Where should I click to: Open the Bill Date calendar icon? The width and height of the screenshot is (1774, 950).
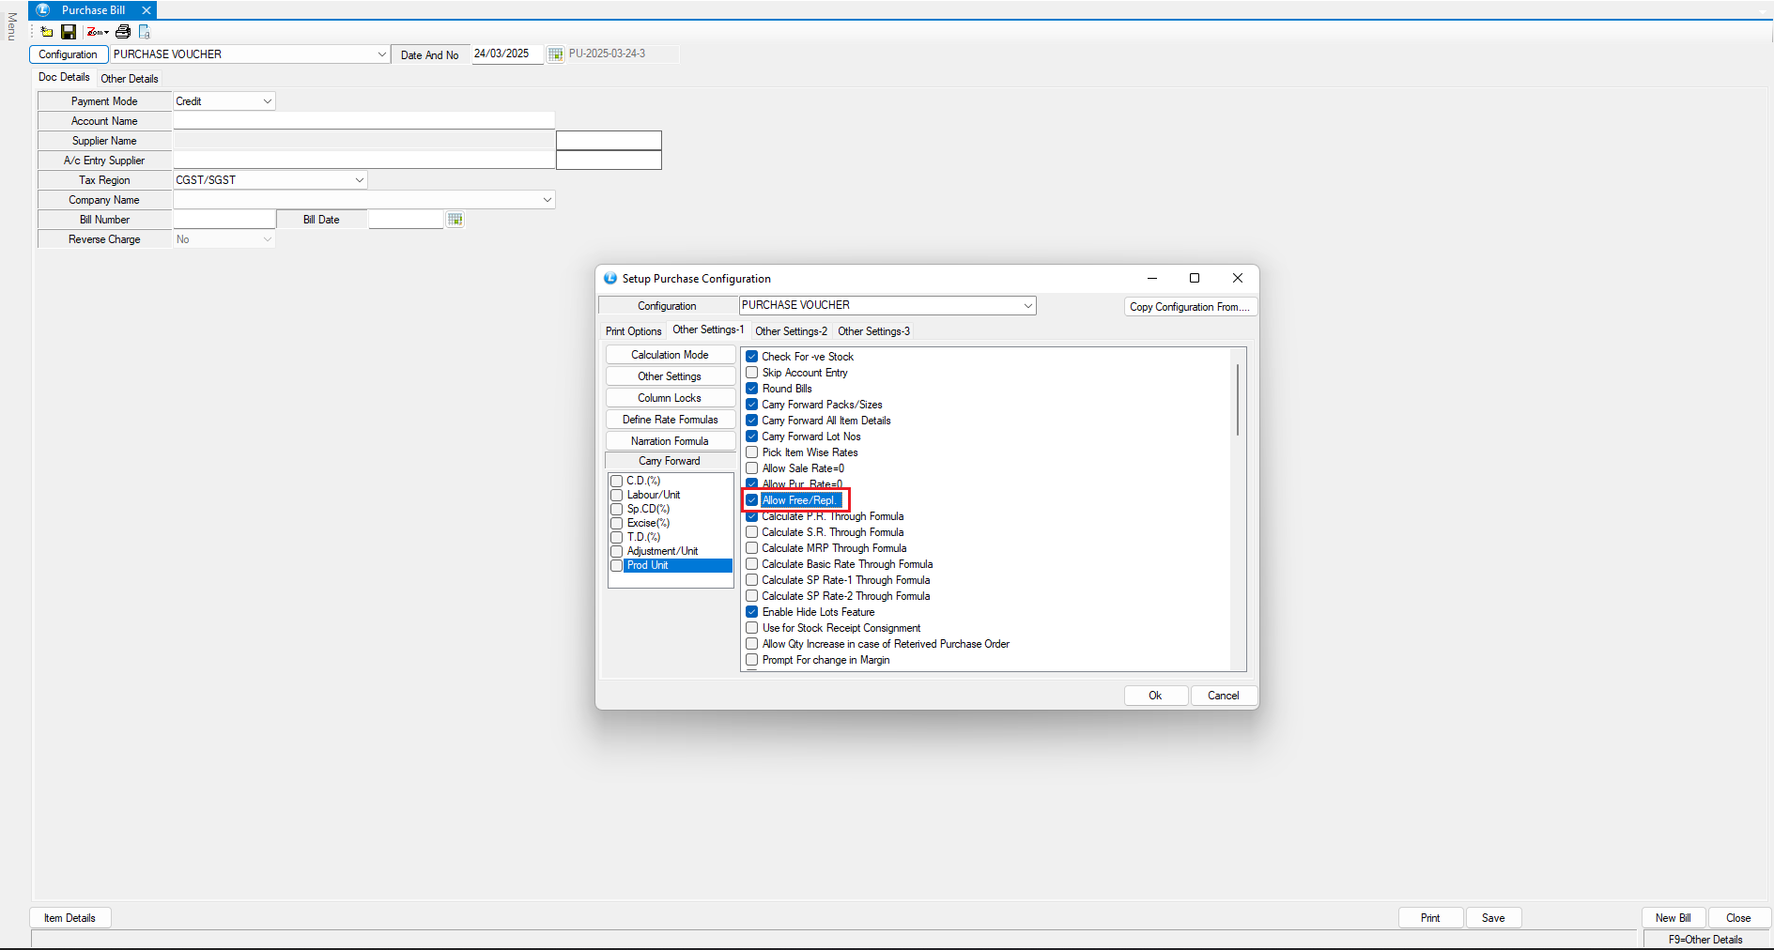click(455, 220)
